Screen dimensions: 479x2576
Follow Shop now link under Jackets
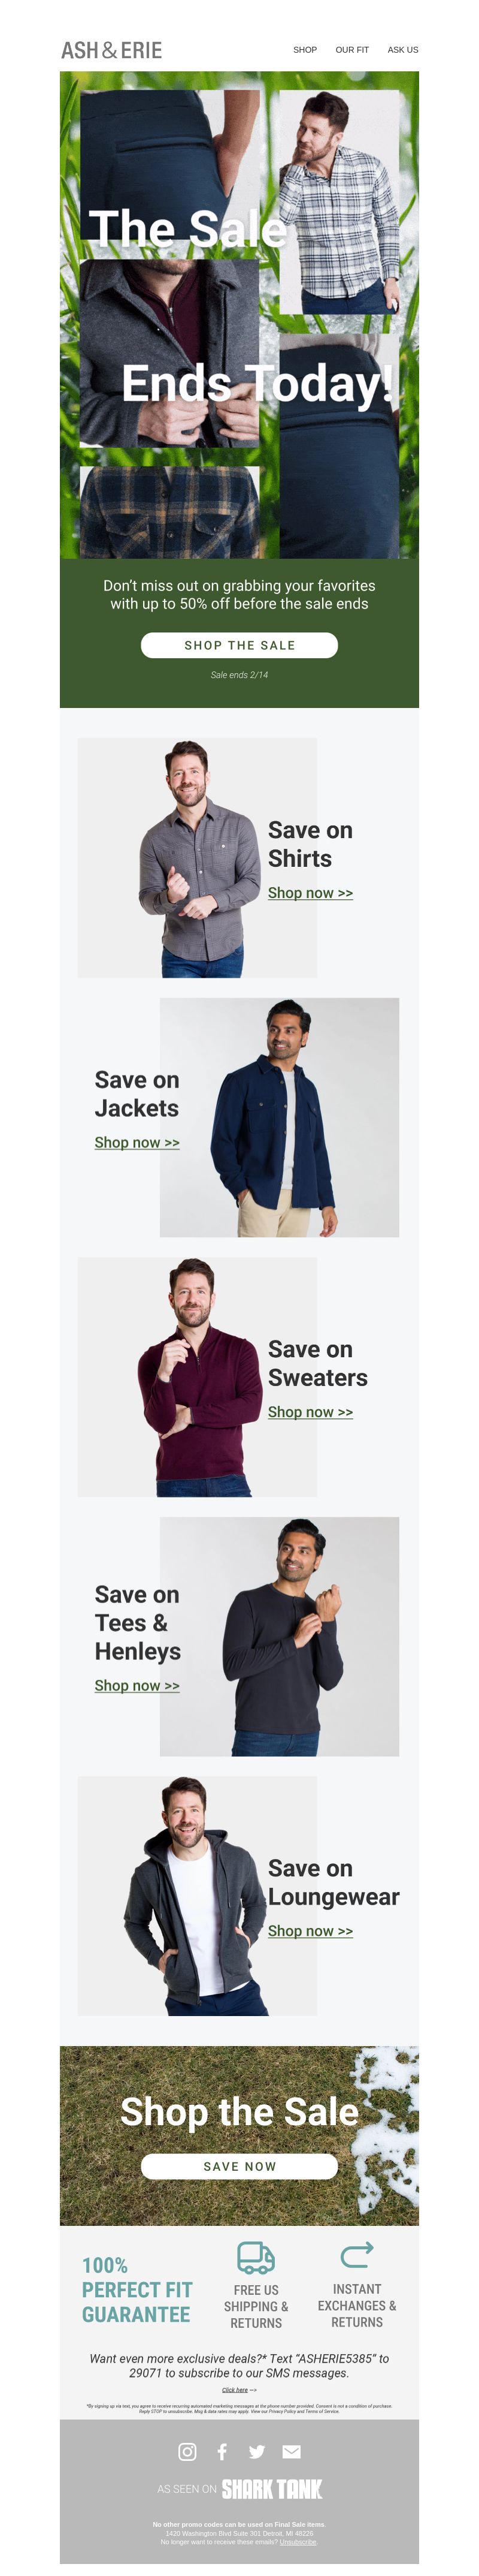(137, 1142)
